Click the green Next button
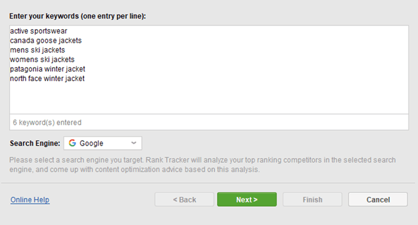The width and height of the screenshot is (418, 225). pos(247,199)
